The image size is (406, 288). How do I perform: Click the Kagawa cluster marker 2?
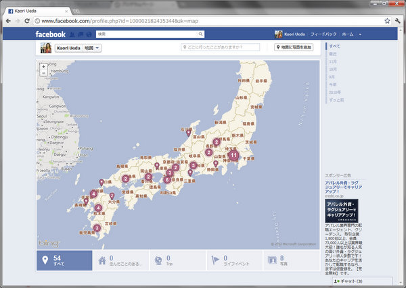(x=148, y=177)
